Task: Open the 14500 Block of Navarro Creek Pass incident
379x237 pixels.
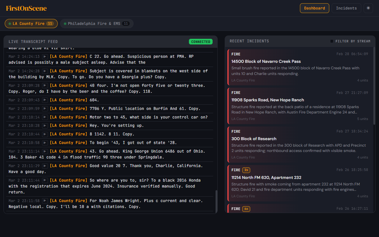Action: click(x=300, y=67)
